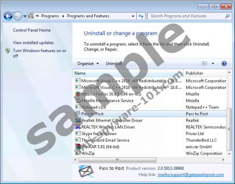The height and width of the screenshot is (184, 235).
Task: Expand the Organize dropdown menu
Action: 88,64
